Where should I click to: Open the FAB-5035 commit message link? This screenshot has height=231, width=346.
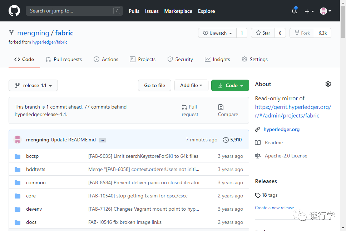(x=143, y=156)
